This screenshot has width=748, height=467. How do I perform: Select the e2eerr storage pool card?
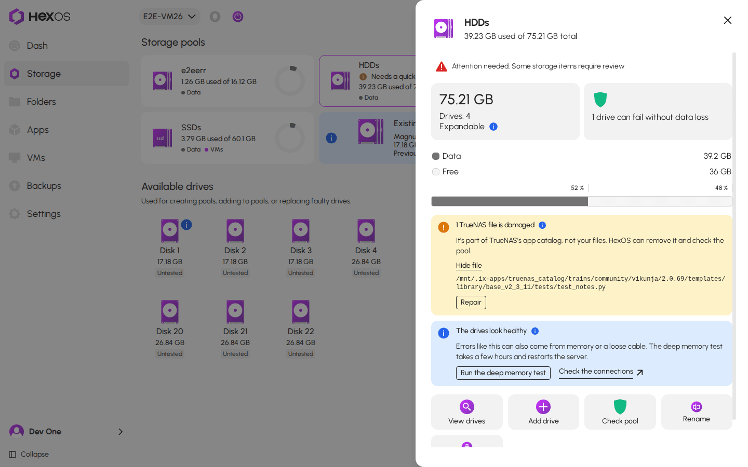228,81
